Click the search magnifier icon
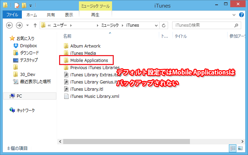248x155 pixels. (x=236, y=25)
